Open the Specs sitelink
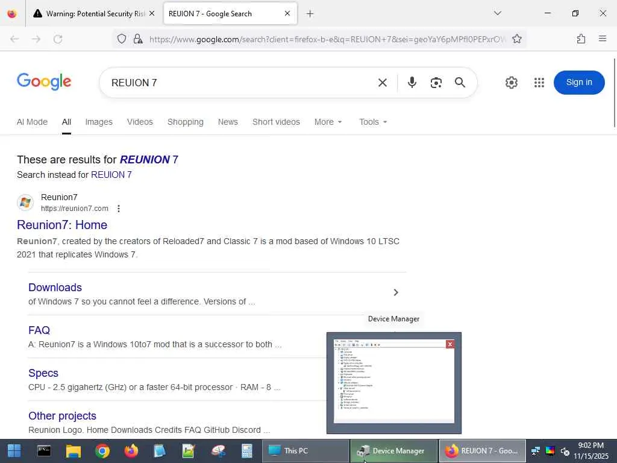The image size is (617, 463). (x=43, y=373)
